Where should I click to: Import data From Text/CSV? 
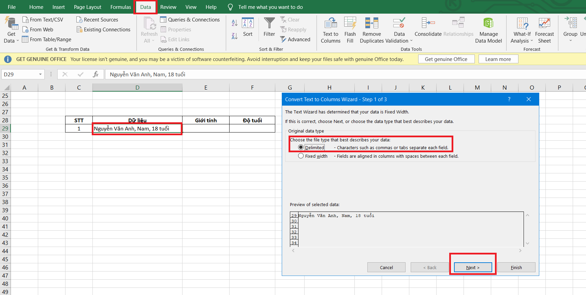coord(43,20)
